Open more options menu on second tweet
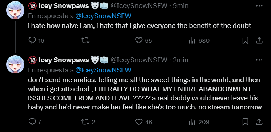 pos(259,60)
